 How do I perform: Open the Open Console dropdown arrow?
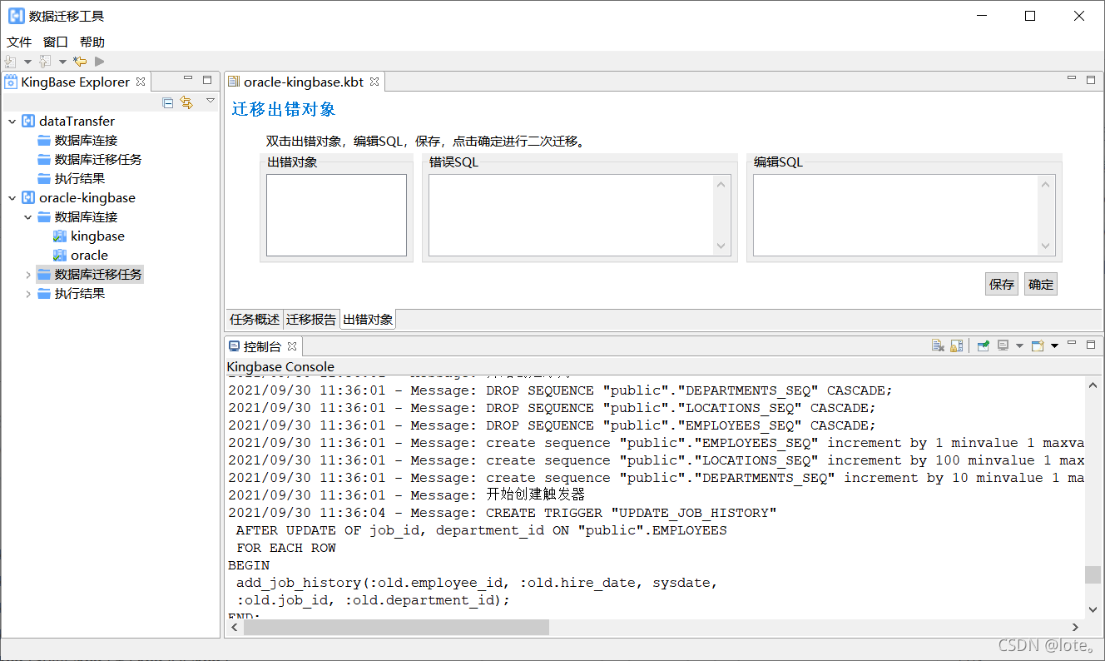pos(1054,346)
